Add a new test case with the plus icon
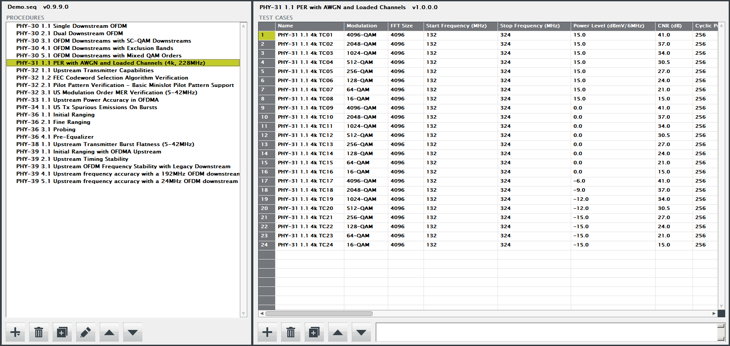The height and width of the screenshot is (346, 730). tap(267, 333)
